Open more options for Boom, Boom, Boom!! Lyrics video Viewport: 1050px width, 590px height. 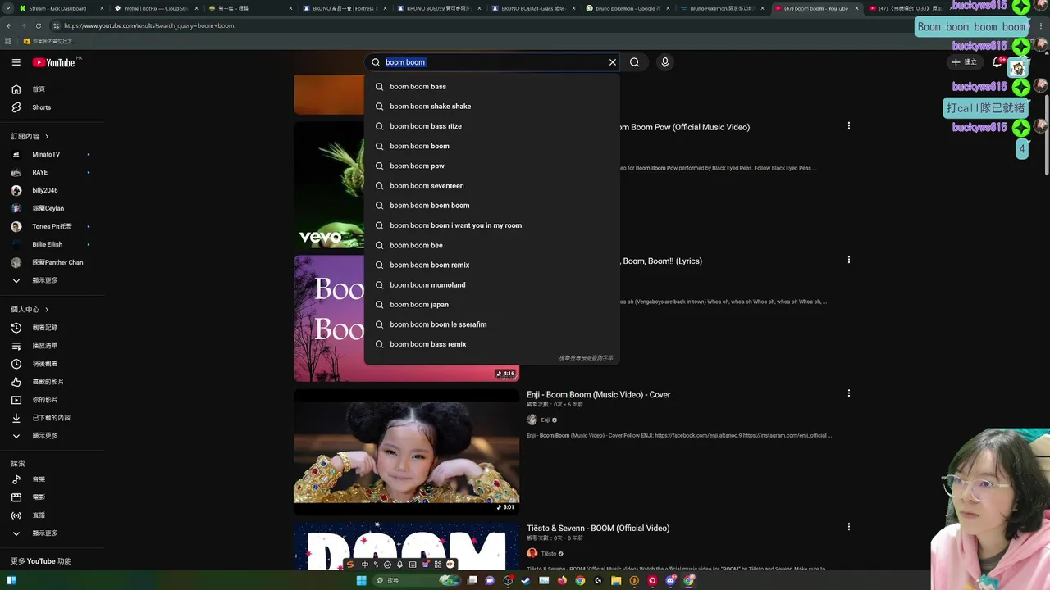[848, 260]
